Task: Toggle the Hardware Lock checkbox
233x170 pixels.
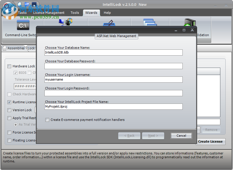Action: [9, 66]
